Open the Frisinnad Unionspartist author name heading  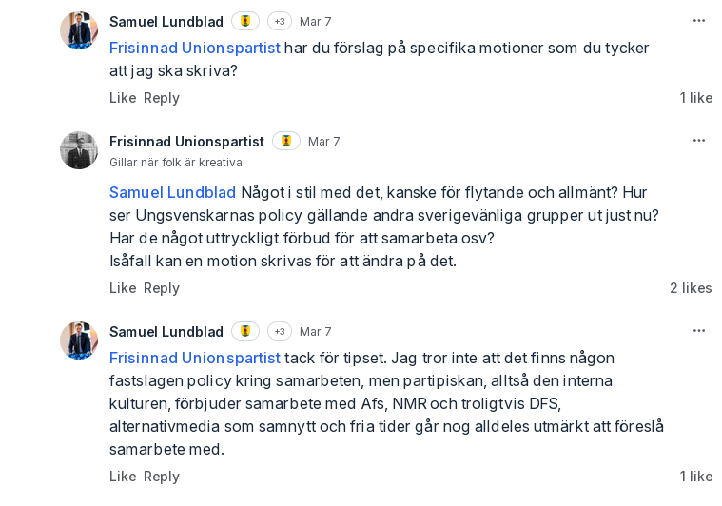[x=186, y=141]
